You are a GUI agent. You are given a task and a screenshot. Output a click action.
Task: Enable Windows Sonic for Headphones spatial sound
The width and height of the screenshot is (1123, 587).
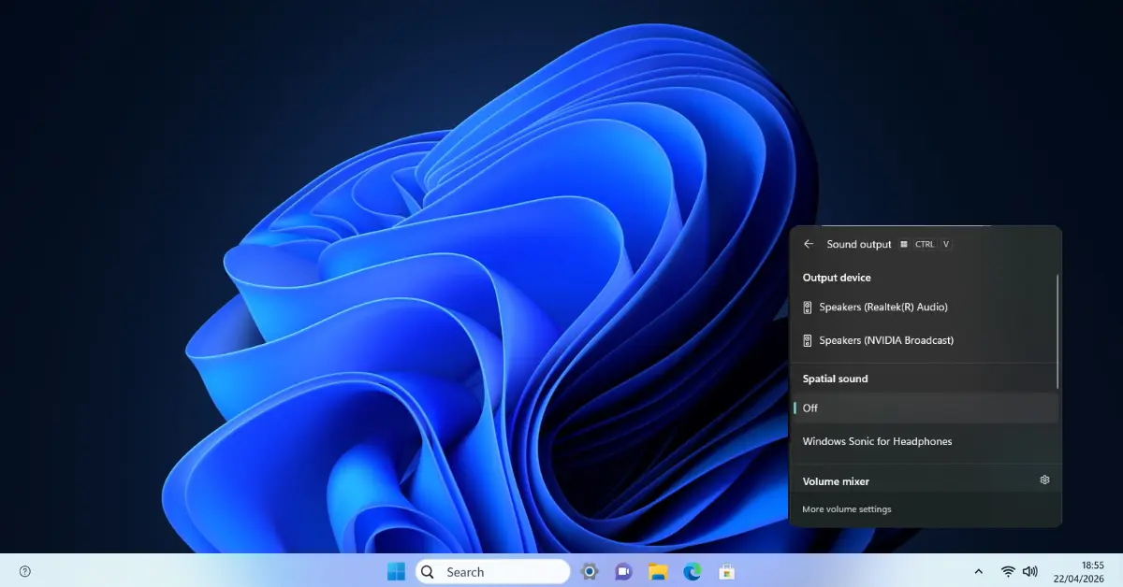coord(877,441)
